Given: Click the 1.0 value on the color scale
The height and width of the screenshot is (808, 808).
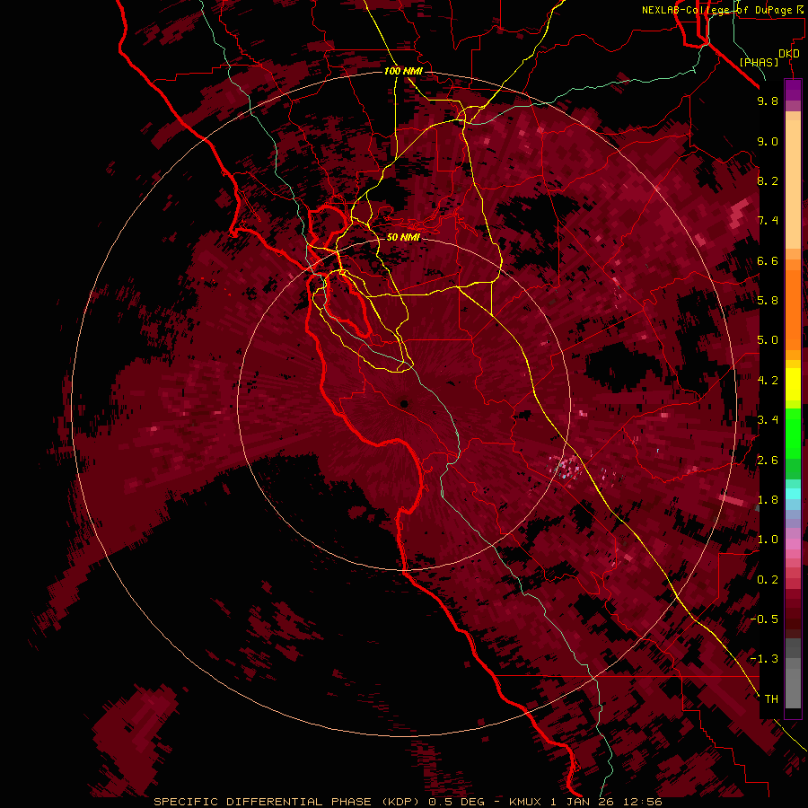Looking at the screenshot, I should 768,540.
